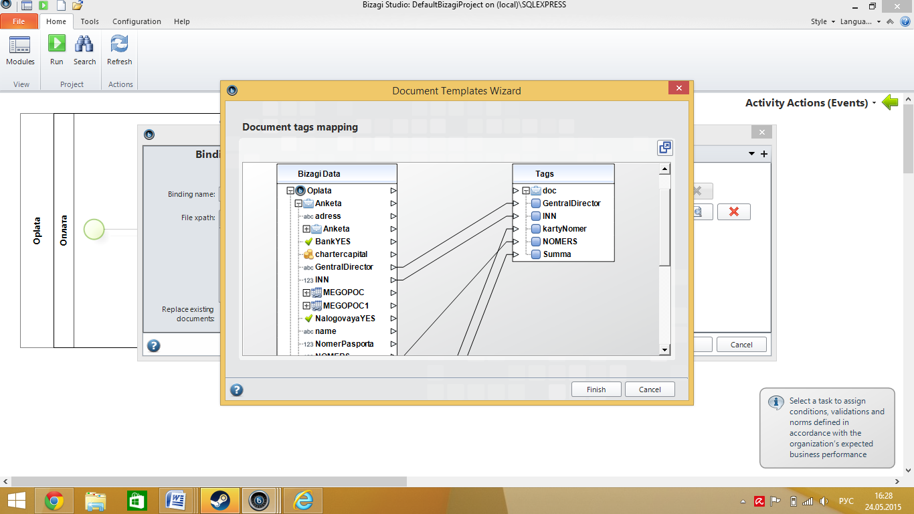Click the Run project button
This screenshot has width=914, height=514.
coord(57,51)
